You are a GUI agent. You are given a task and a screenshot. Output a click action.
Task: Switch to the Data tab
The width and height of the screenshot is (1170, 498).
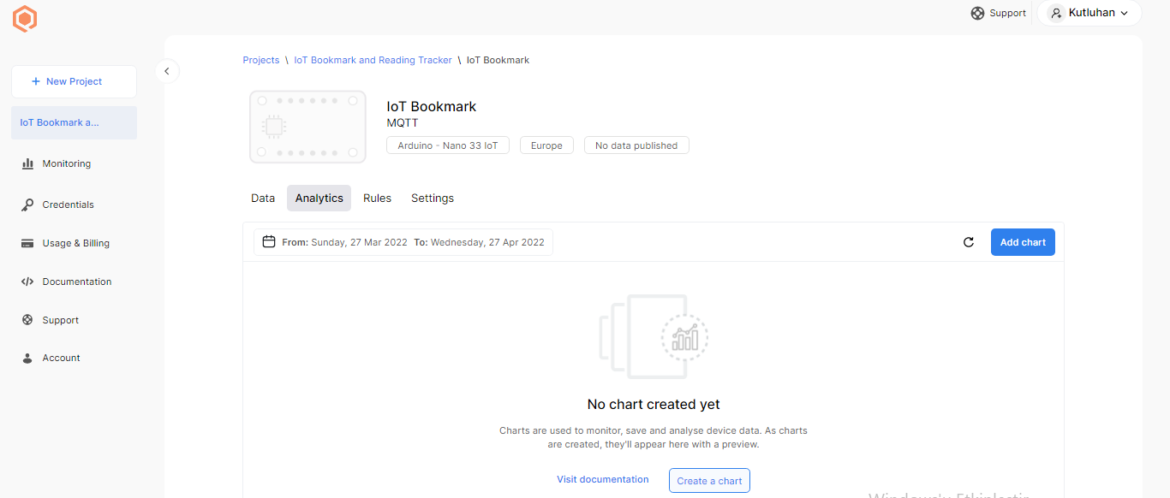coord(263,198)
